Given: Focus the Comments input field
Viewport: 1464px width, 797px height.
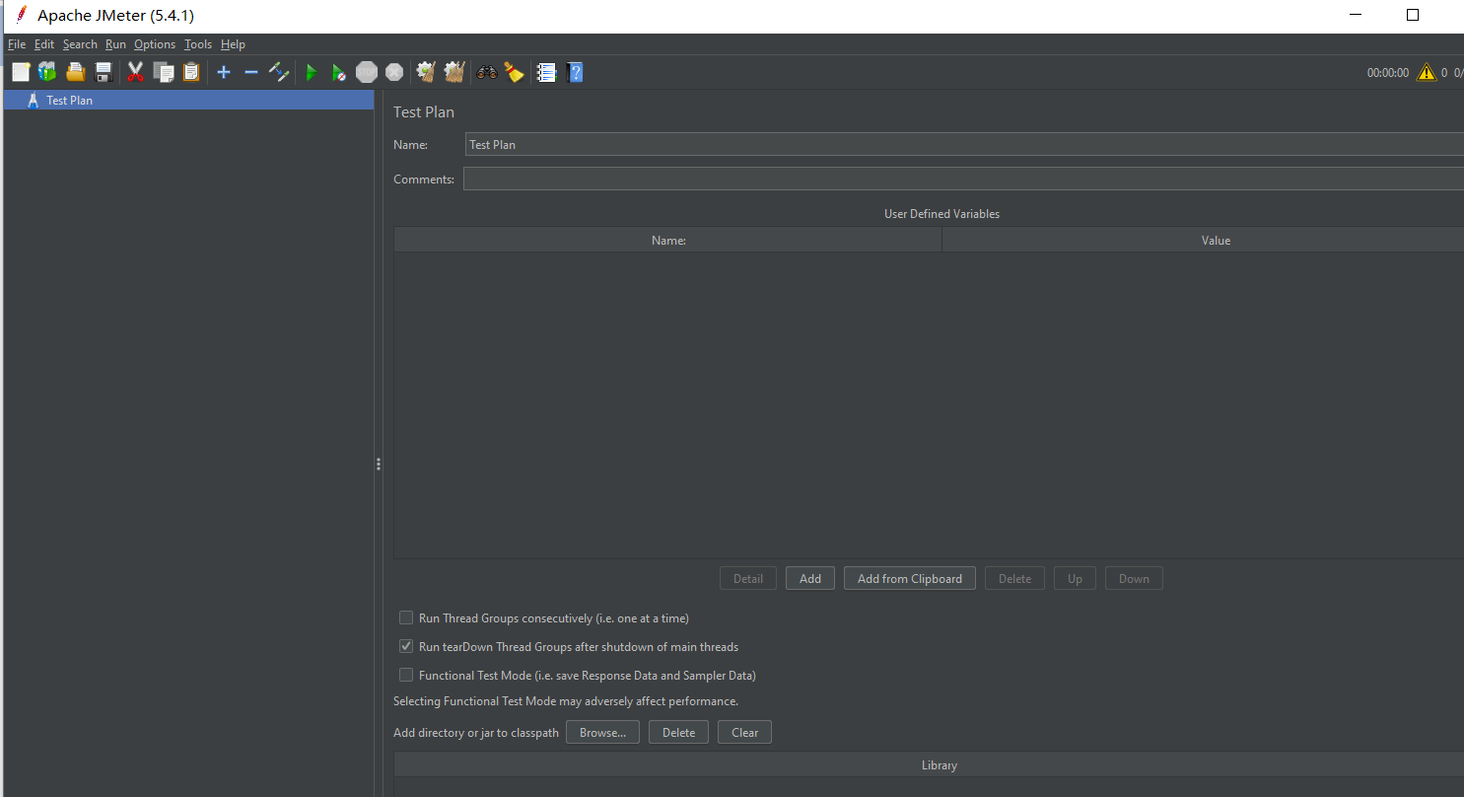Looking at the screenshot, I should [x=963, y=179].
